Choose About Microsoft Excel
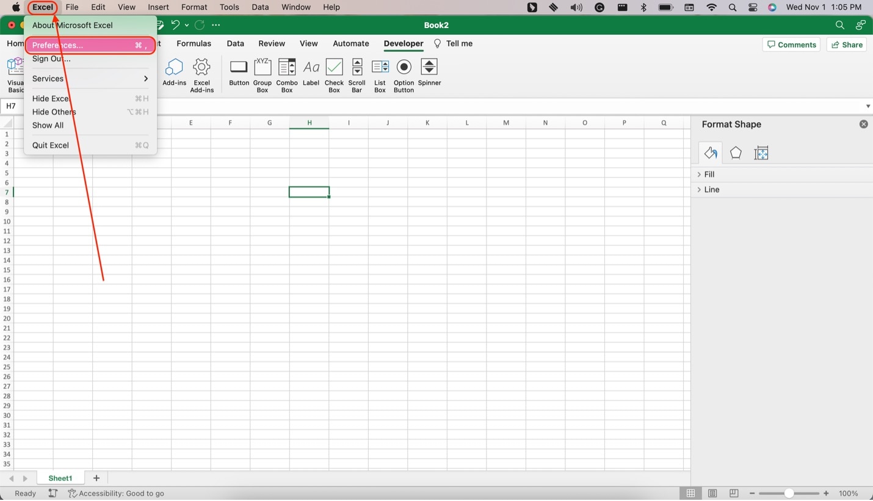Viewport: 873px width, 501px height. [90, 26]
